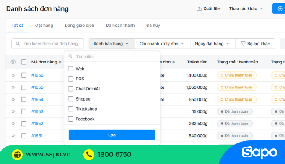Open the Thao tác khác dropdown

tap(246, 8)
